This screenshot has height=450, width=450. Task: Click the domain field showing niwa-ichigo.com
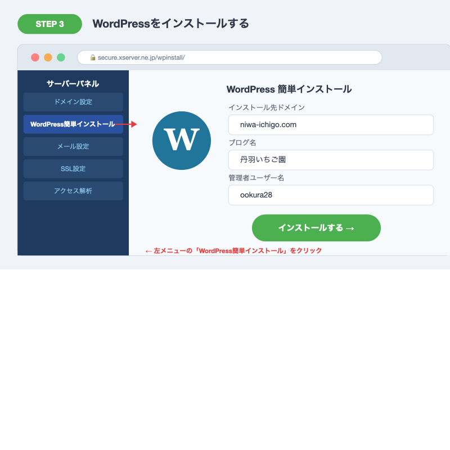pos(331,124)
